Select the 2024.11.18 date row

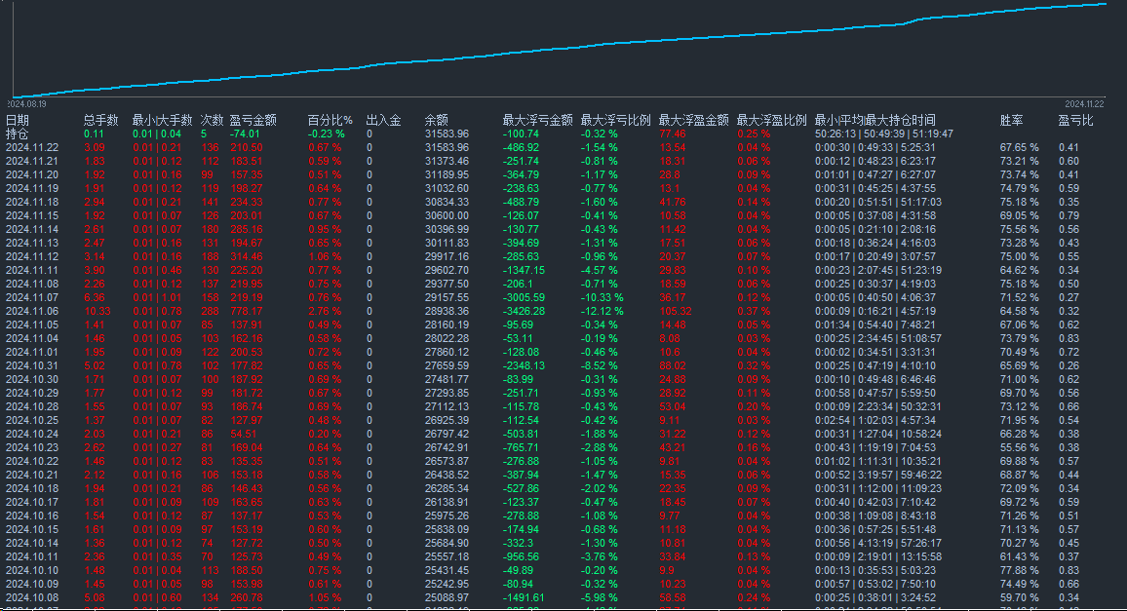(32, 202)
